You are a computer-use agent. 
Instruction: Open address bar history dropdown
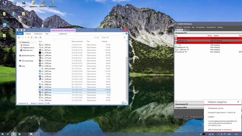(95, 37)
